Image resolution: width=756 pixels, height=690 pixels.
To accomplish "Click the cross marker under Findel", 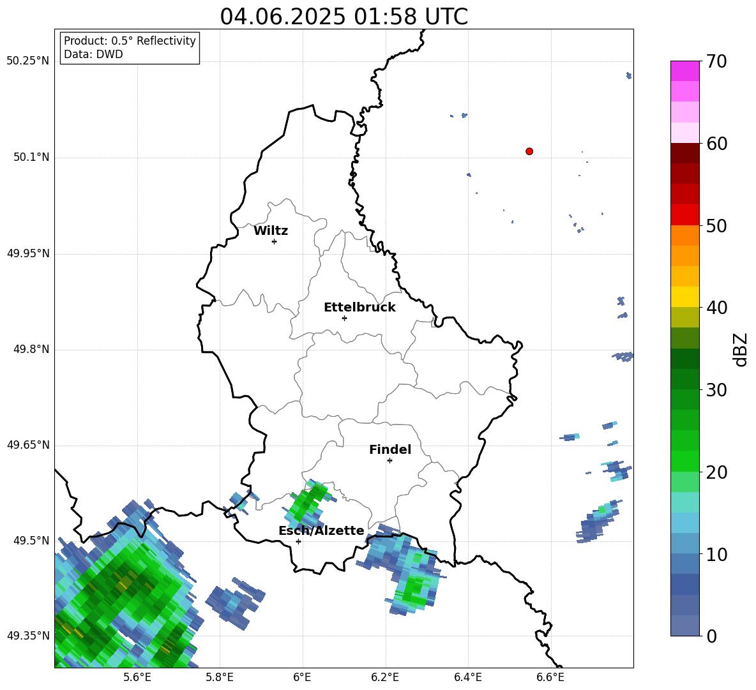I will (389, 461).
